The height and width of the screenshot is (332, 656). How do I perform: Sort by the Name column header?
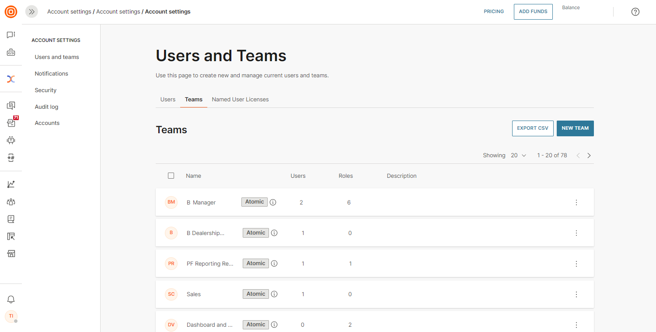(193, 176)
